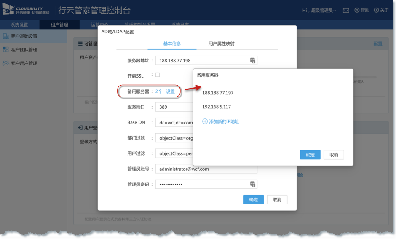The height and width of the screenshot is (239, 396).
Task: Click the 服务器地址 input field
Action: pos(206,61)
